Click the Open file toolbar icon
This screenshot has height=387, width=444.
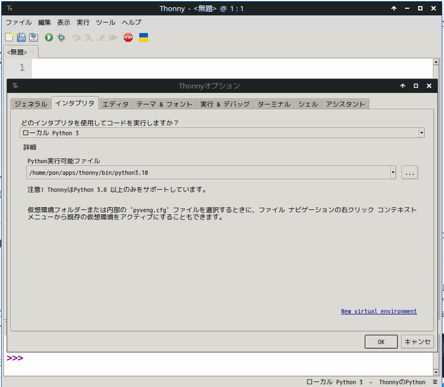coord(21,37)
